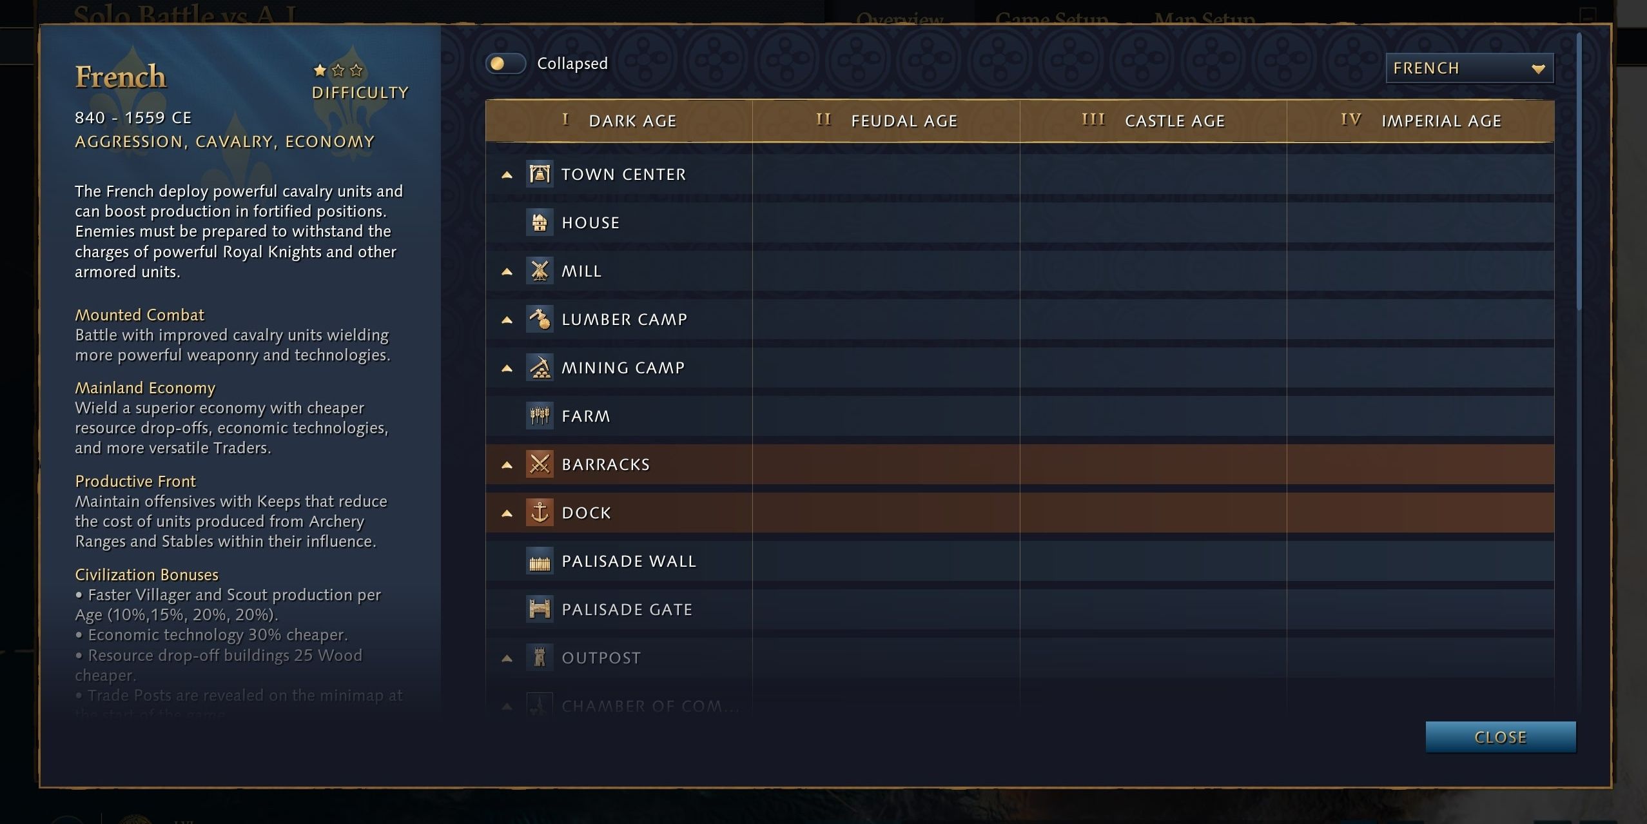Toggle the Collapsed switch
The width and height of the screenshot is (1647, 824).
pos(506,64)
